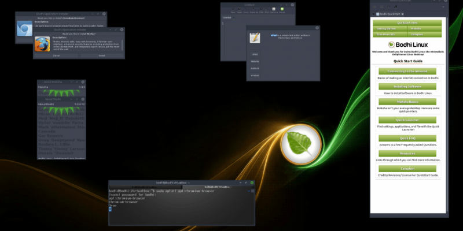Click Resources button
This screenshot has height=231, width=463.
[407, 153]
